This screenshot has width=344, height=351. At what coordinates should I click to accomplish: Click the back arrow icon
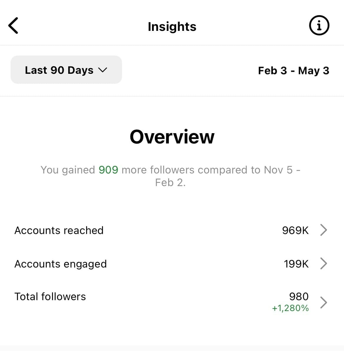13,25
